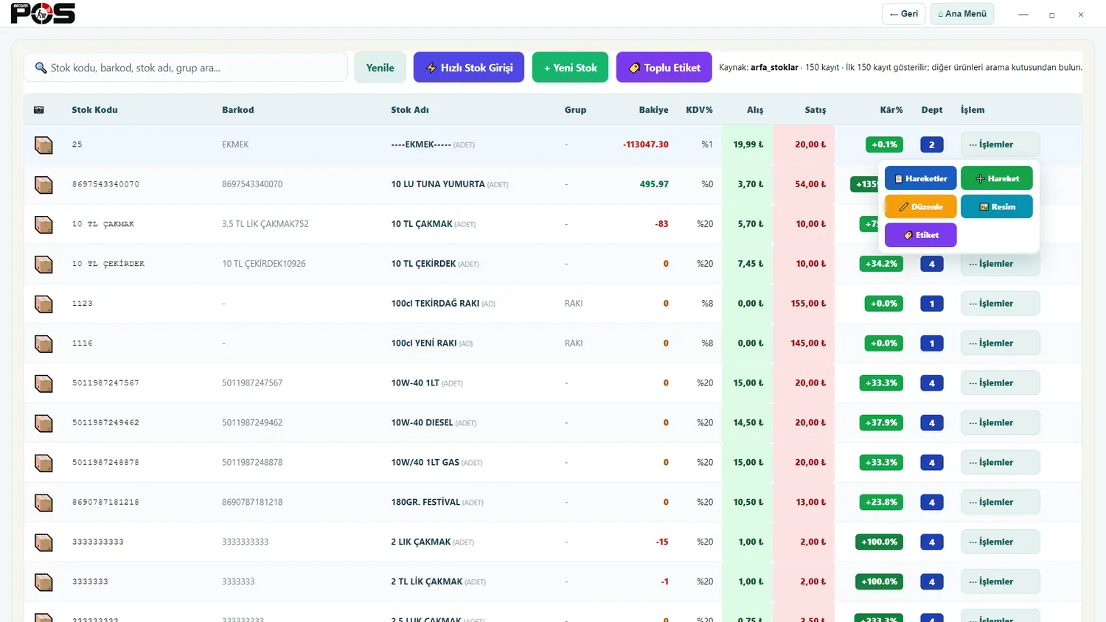Return to Ana Menü
Viewport: 1106px width, 622px height.
[962, 14]
